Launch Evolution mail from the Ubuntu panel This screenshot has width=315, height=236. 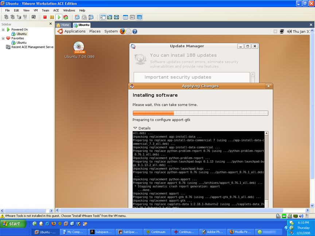[129, 31]
